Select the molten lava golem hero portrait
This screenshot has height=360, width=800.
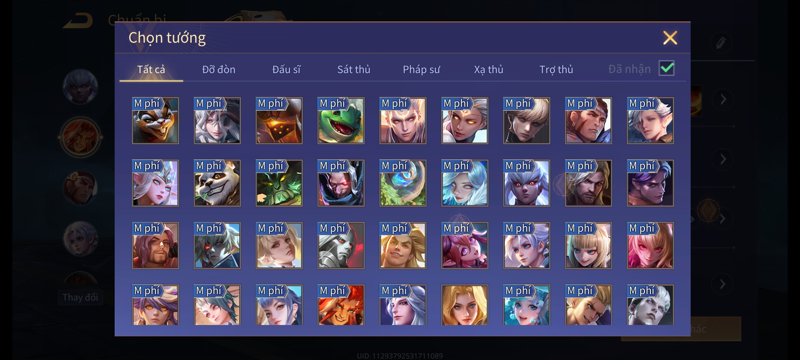pyautogui.click(x=279, y=121)
